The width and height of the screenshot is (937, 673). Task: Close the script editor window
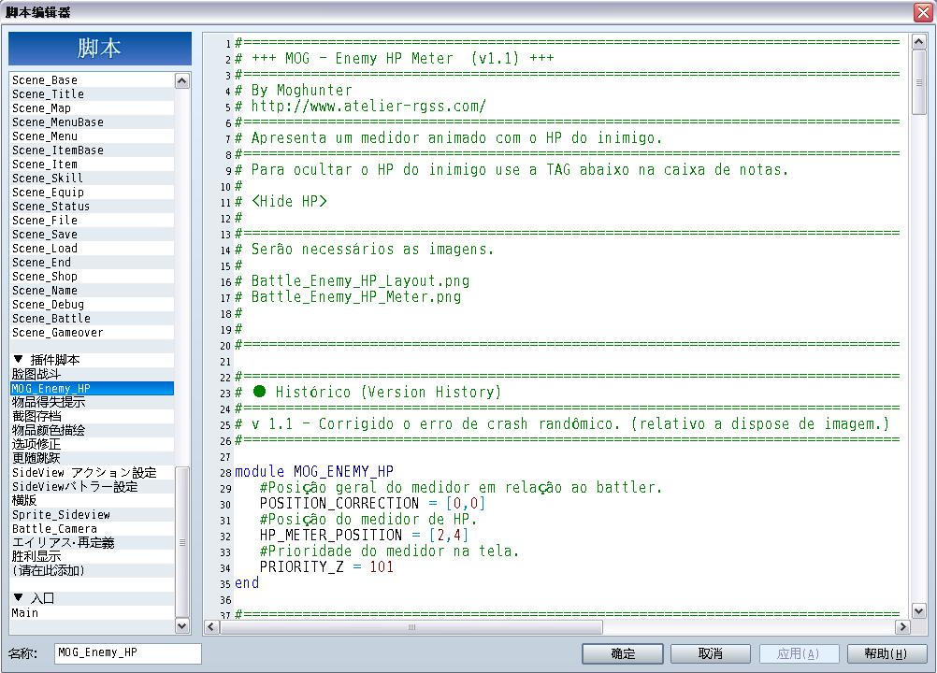pos(923,12)
